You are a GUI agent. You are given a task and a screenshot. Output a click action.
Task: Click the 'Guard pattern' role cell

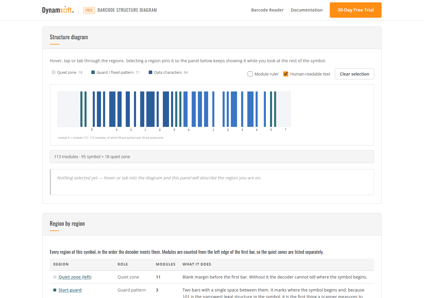[132, 290]
